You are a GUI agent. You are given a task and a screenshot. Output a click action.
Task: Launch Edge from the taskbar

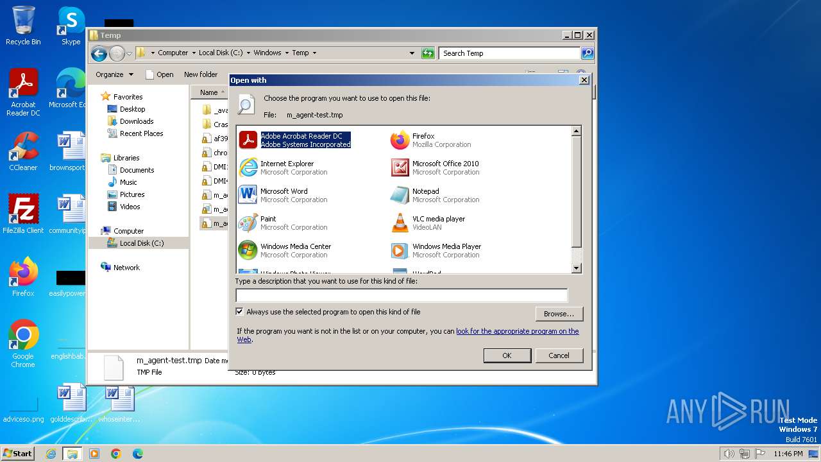click(138, 454)
